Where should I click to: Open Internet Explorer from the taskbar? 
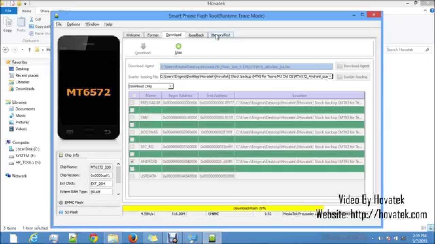(x=34, y=238)
